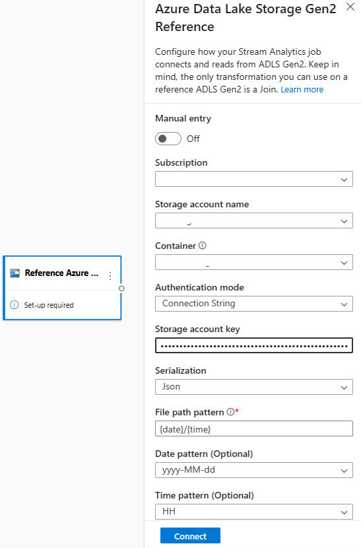Click the Set-up required status text
The image size is (361, 548).
[49, 305]
